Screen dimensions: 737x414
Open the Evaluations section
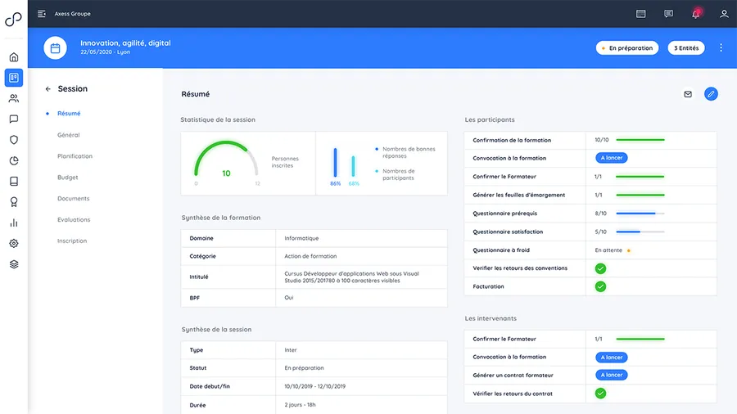(74, 219)
